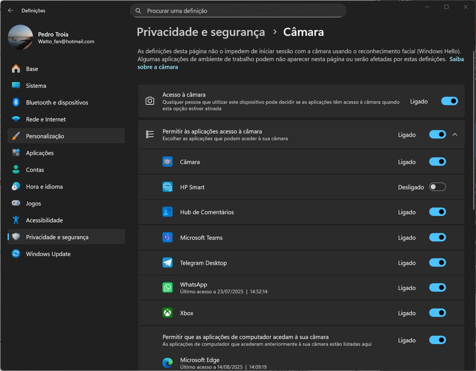
Task: Open the Aplicações section
Action: pyautogui.click(x=66, y=153)
